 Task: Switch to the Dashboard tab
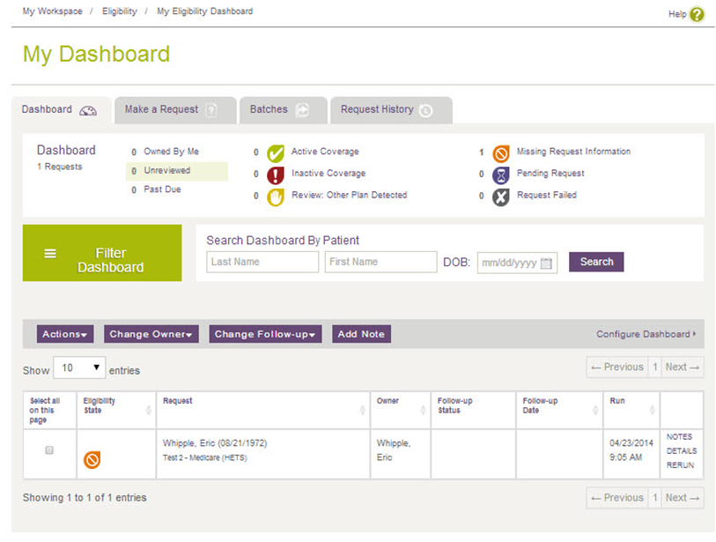pos(62,110)
